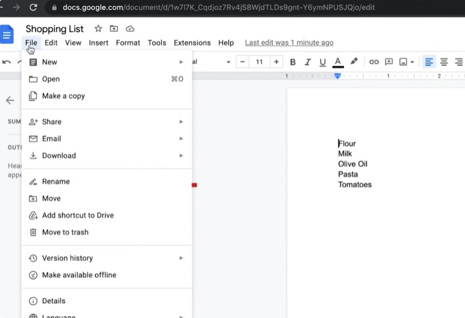Open the Help menu

[x=226, y=43]
